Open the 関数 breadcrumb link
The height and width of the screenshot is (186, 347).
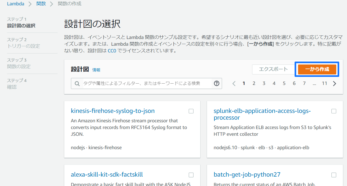(41, 4)
